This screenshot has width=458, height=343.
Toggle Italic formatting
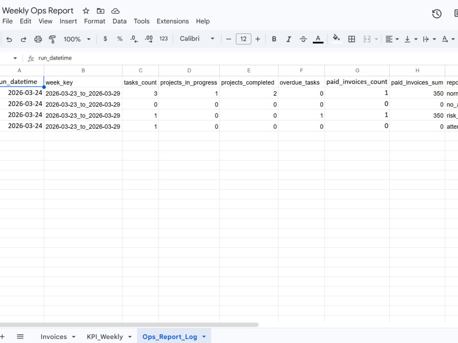pyautogui.click(x=289, y=39)
